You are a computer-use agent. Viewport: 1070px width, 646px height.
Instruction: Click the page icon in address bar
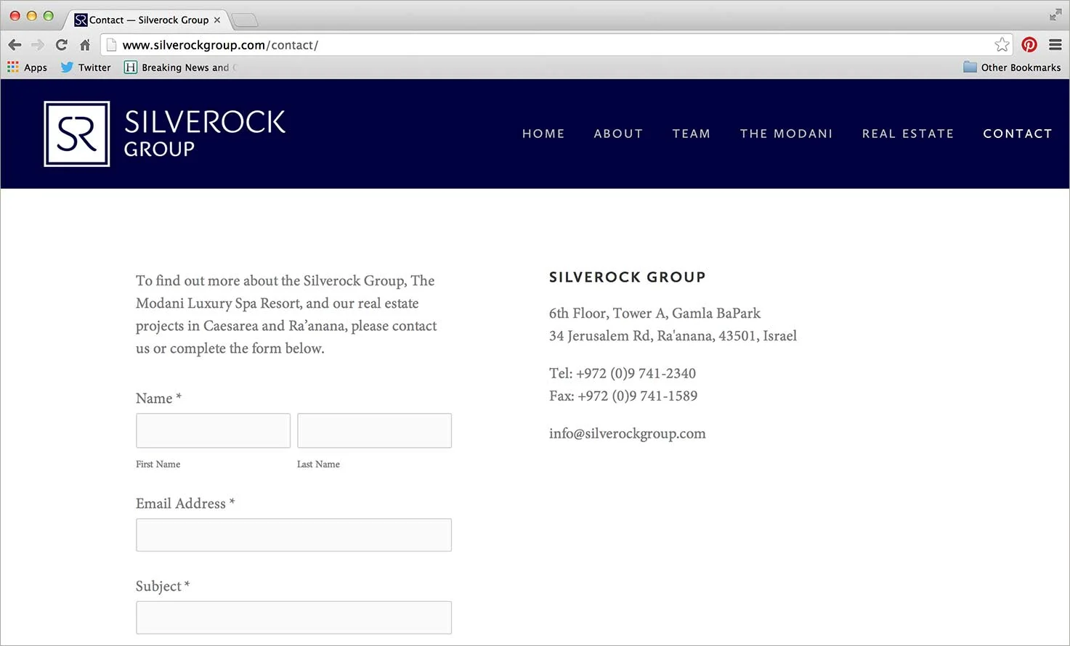click(x=111, y=45)
